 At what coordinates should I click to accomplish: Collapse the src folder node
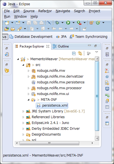click(23, 65)
